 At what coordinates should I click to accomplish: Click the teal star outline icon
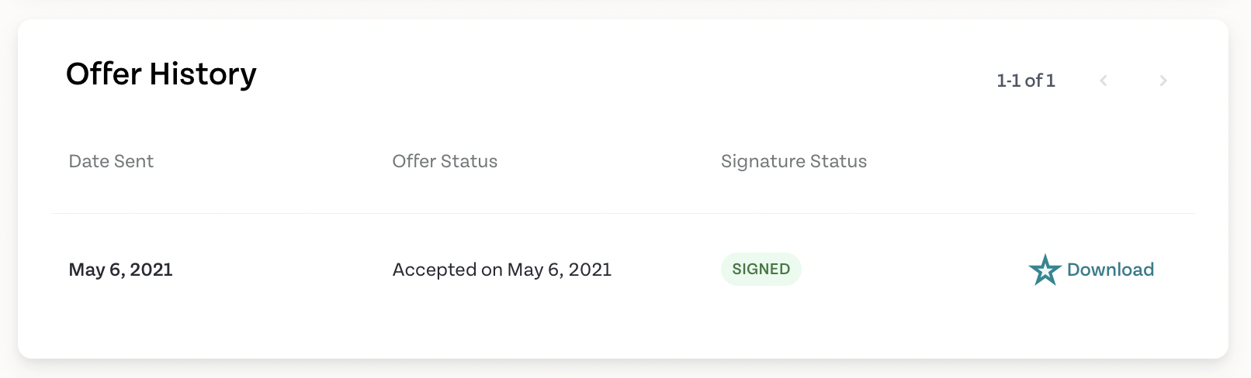(1045, 270)
